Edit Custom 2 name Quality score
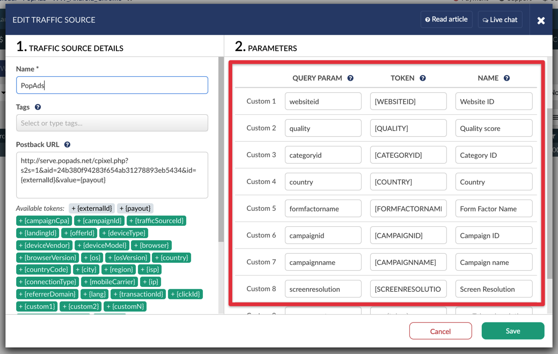The width and height of the screenshot is (558, 354). coord(494,128)
